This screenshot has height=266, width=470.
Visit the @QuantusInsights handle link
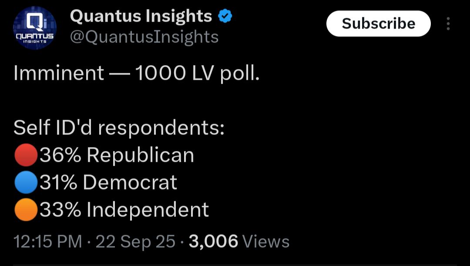pyautogui.click(x=144, y=37)
